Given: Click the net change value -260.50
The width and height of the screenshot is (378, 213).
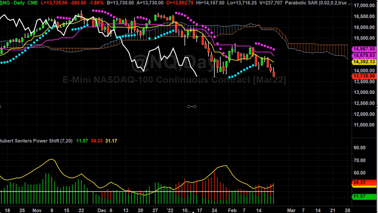Looking at the screenshot, I should coord(78,3).
